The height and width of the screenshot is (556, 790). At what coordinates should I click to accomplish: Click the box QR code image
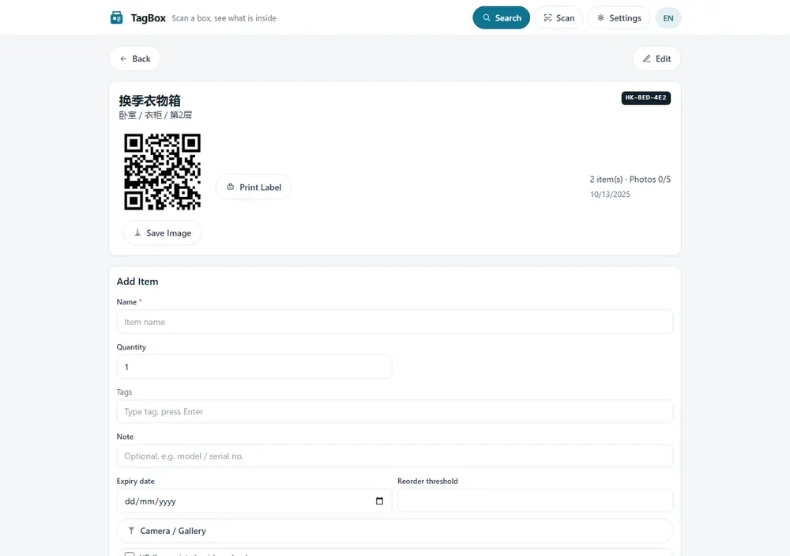tap(162, 172)
